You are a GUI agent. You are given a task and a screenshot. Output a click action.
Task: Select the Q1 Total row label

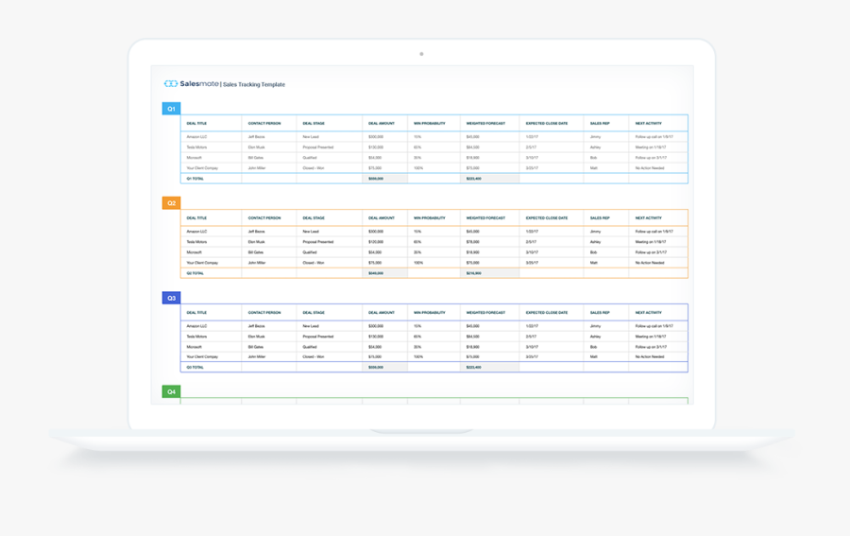pyautogui.click(x=195, y=178)
